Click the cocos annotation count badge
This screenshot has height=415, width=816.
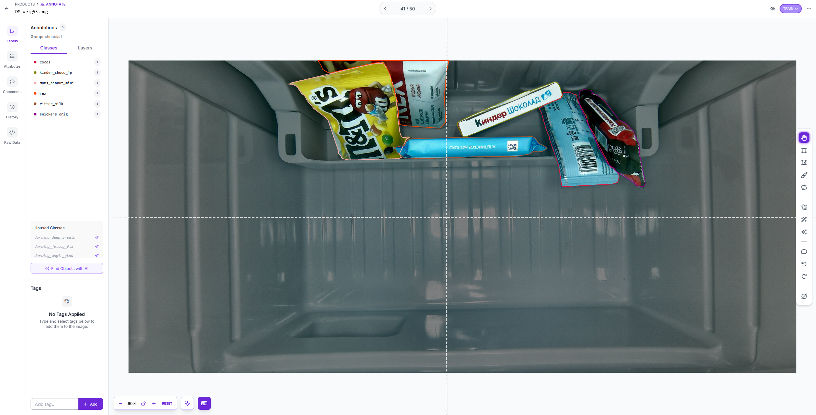[x=97, y=62]
